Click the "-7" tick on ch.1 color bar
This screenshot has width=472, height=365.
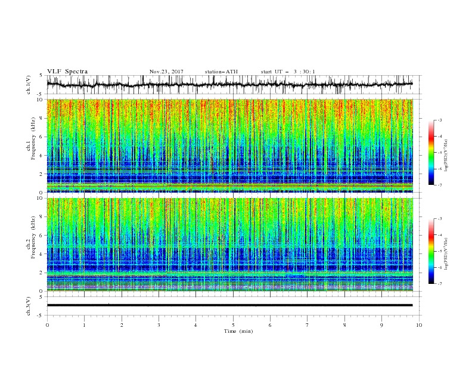(439, 185)
